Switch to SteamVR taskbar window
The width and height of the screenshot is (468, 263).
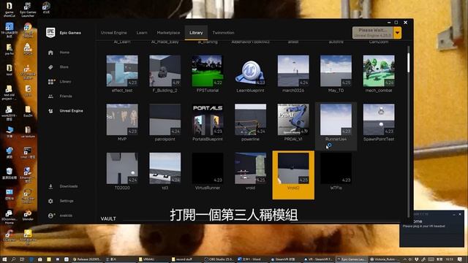click(x=284, y=259)
